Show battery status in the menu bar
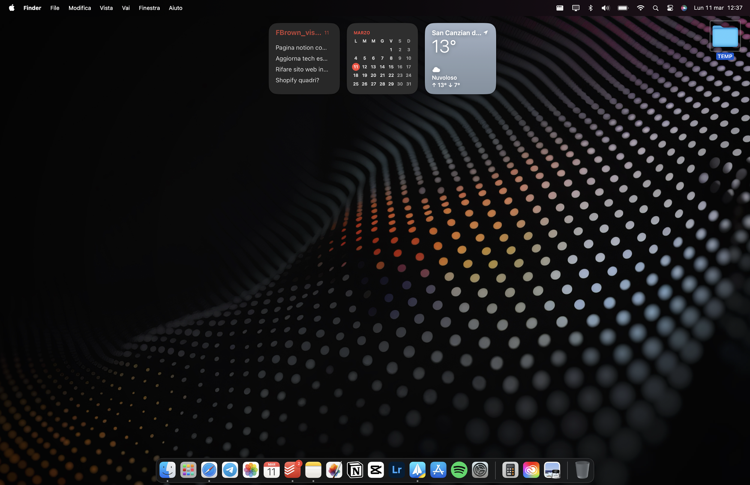 click(x=623, y=8)
